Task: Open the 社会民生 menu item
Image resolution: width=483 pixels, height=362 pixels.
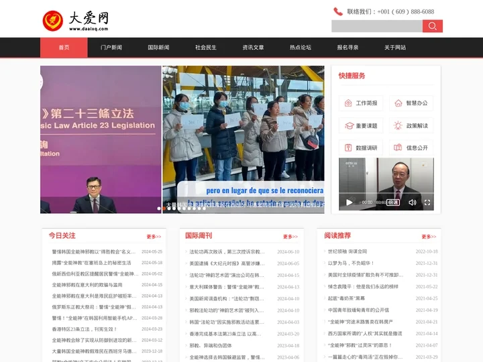Action: tap(206, 48)
